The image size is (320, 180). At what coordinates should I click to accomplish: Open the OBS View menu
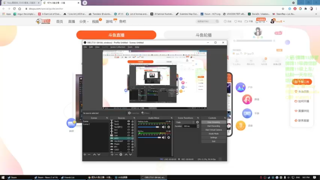(97, 47)
